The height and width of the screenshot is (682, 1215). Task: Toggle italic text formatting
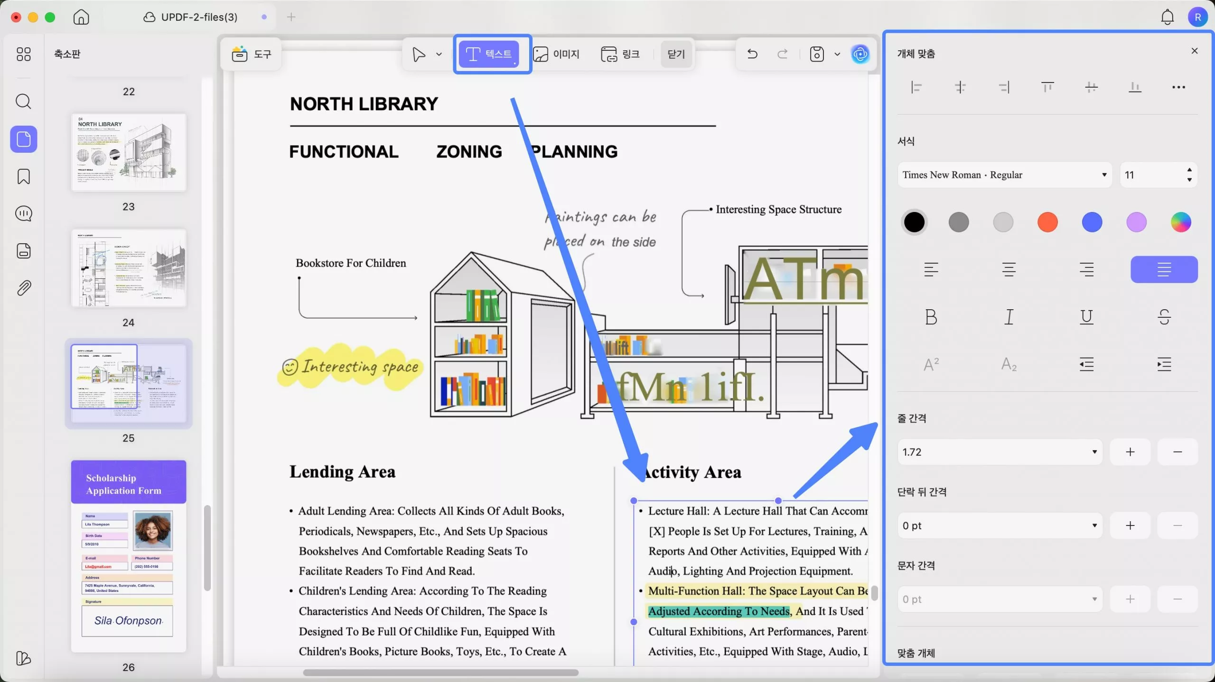(x=1009, y=317)
